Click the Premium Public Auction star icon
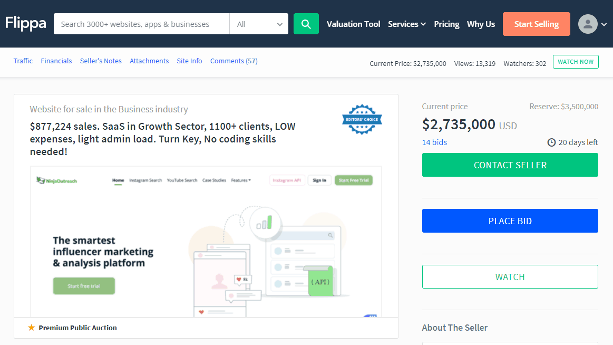This screenshot has height=345, width=613. pos(32,328)
